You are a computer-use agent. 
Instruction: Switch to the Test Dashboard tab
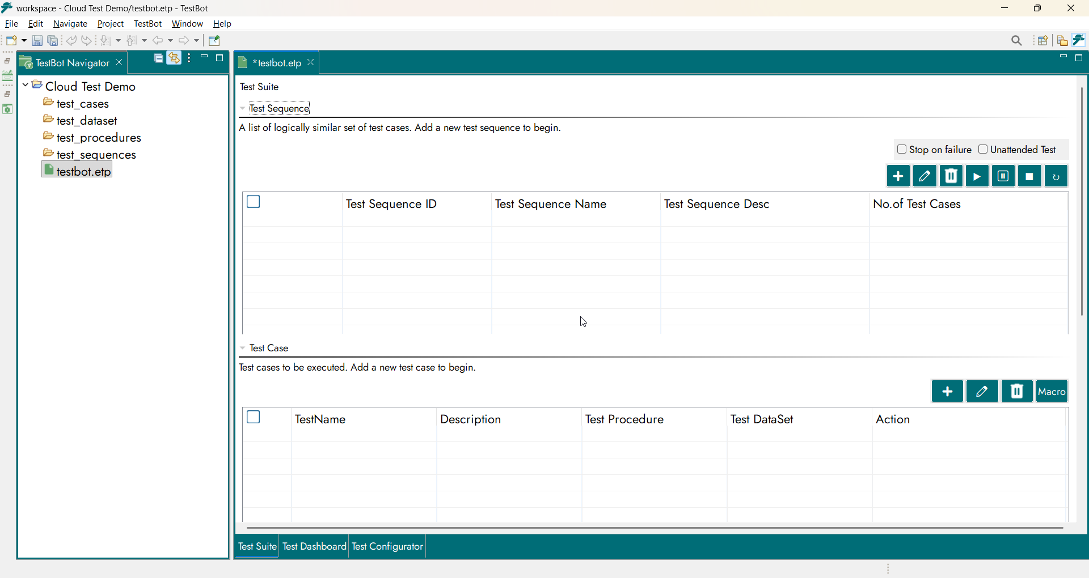314,546
